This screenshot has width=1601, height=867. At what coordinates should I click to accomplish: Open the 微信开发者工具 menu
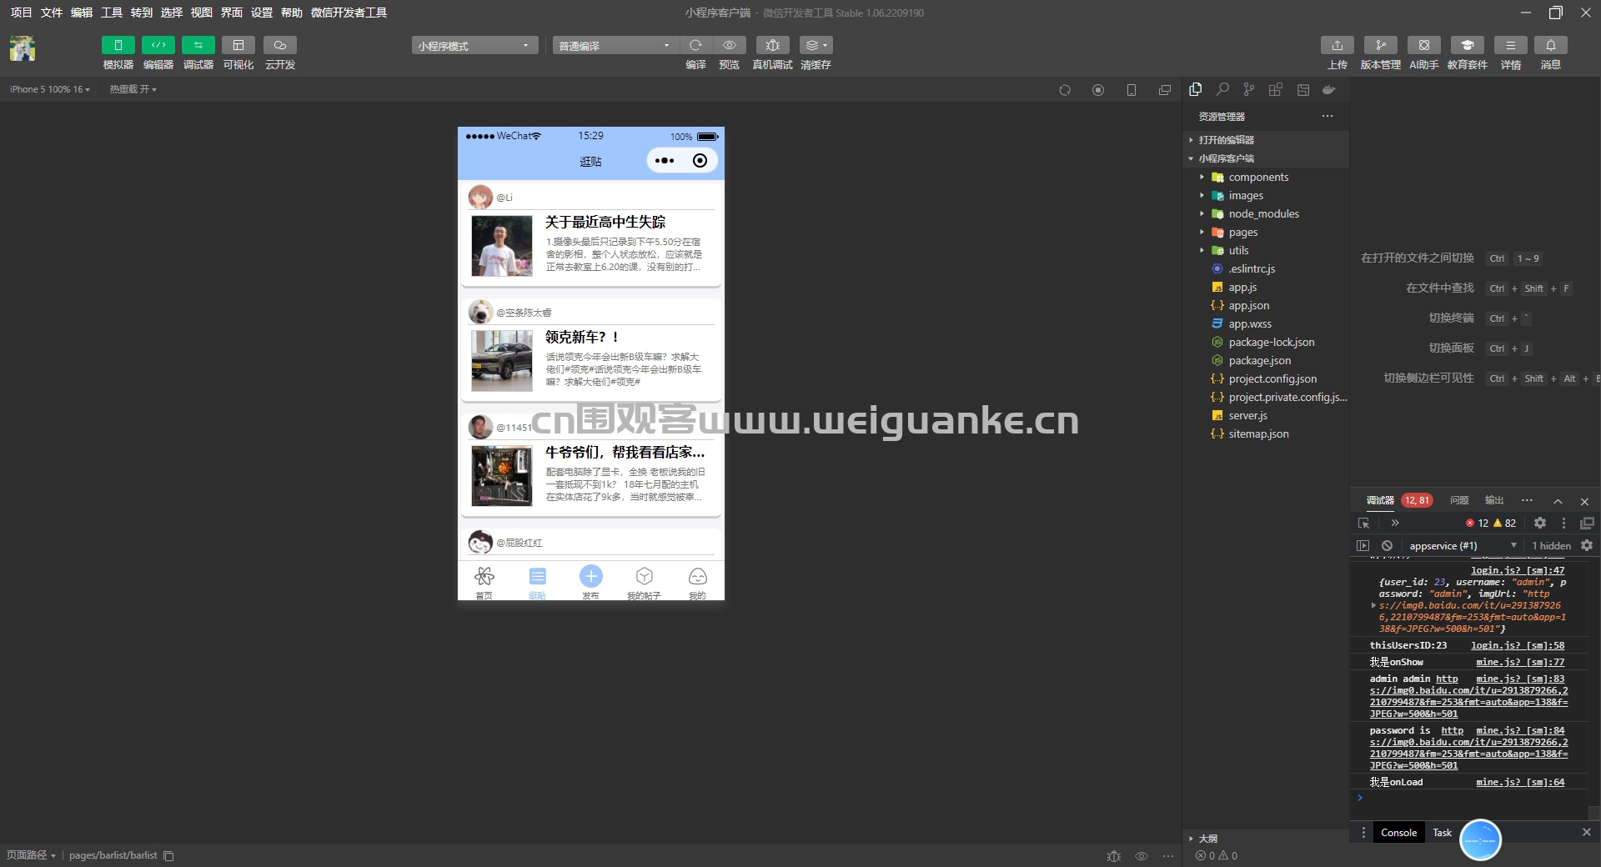pos(349,13)
